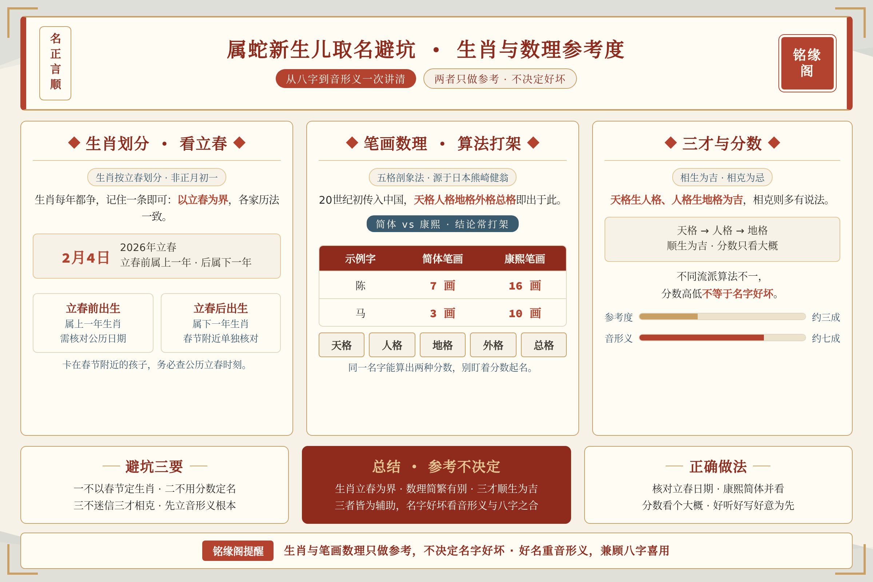Click the 一不以春节定生肖·二不用分数定名 line
Screen dimensions: 873x582
(x=155, y=489)
